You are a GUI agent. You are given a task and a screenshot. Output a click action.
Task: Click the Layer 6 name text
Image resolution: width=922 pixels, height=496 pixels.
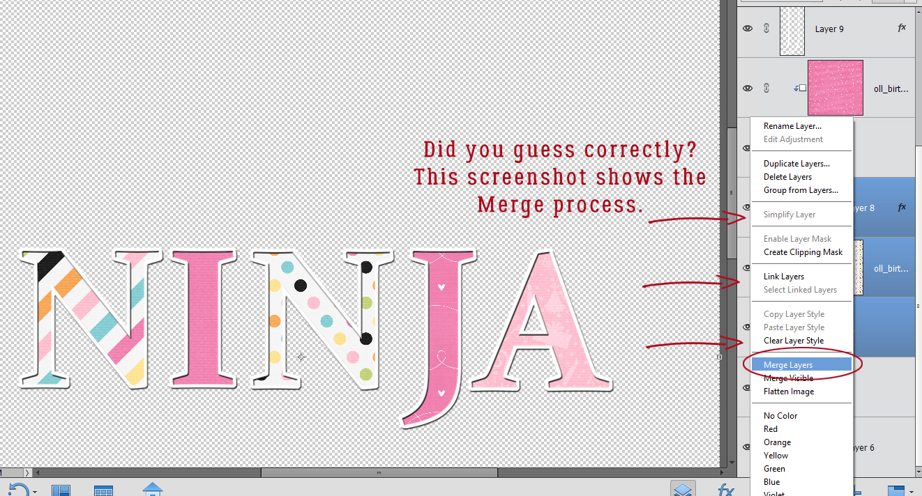click(862, 447)
